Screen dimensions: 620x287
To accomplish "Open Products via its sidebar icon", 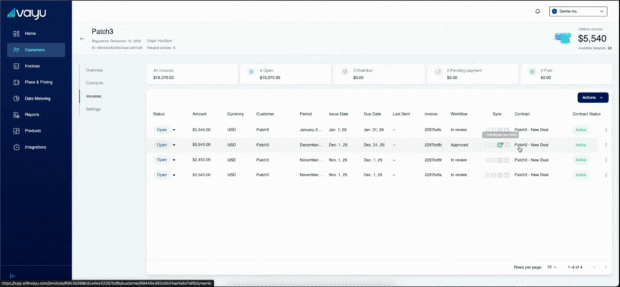I will pyautogui.click(x=16, y=131).
